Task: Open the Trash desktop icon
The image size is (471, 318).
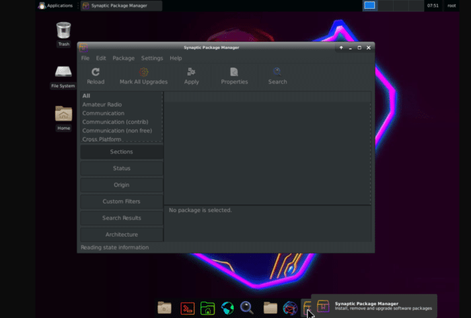Action: tap(63, 30)
